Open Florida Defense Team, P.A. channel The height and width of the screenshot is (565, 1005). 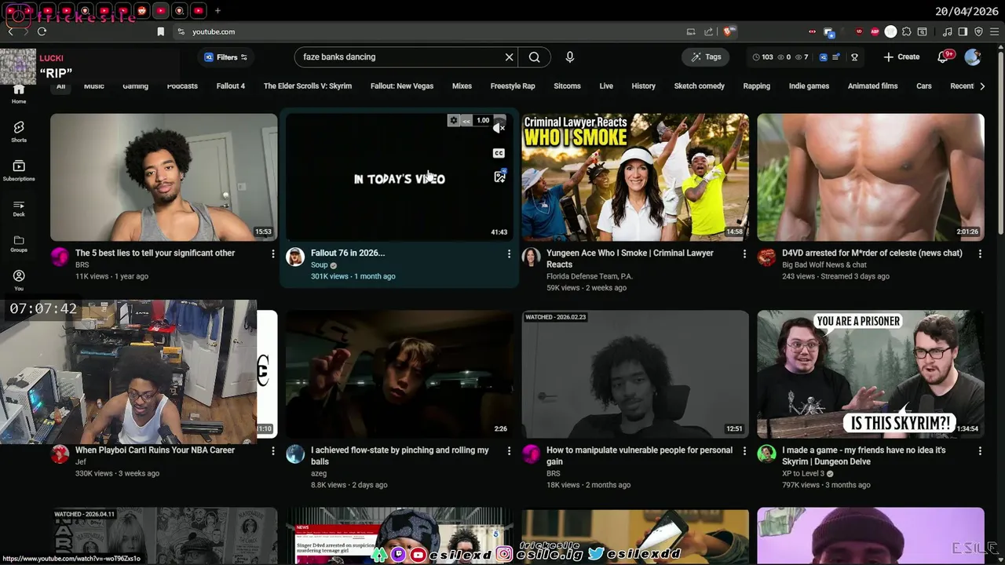(x=589, y=276)
